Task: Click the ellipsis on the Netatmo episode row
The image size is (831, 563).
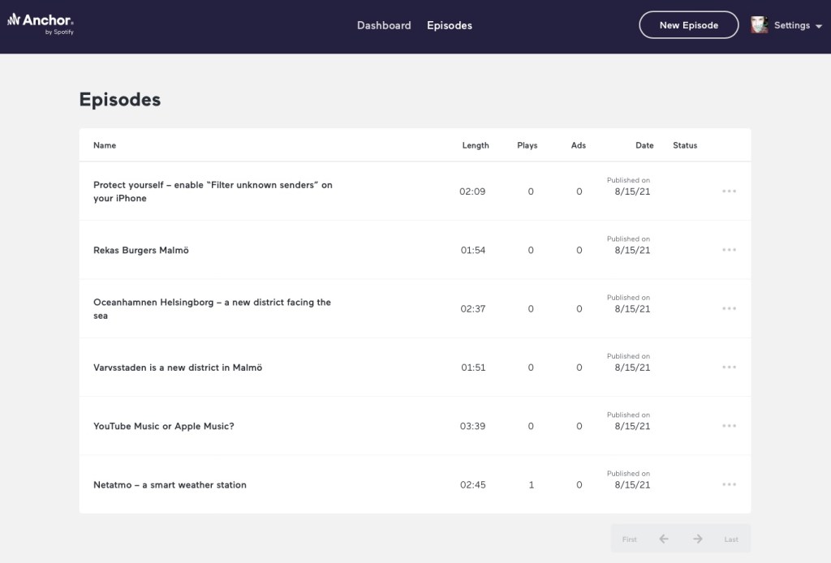Action: pos(729,484)
